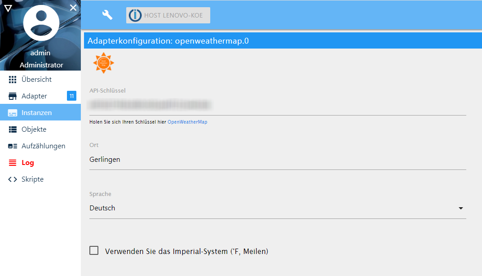
Task: Click the Adapter store icon
Action: point(13,96)
